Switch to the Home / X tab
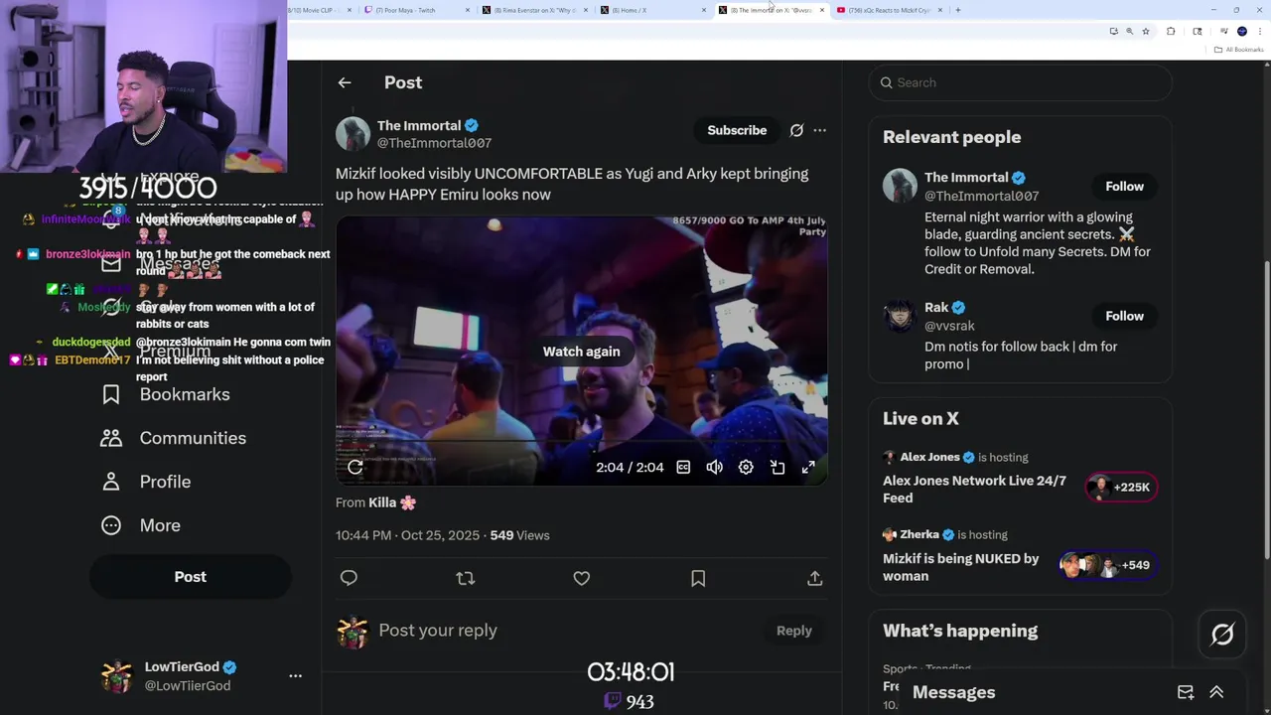The height and width of the screenshot is (715, 1271). [x=653, y=10]
